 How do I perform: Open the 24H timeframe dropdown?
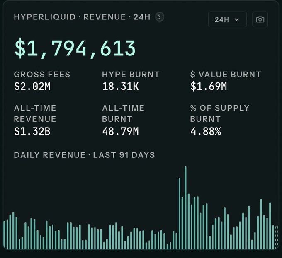[227, 19]
